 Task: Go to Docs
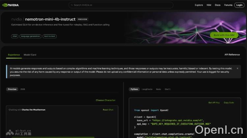pyautogui.click(x=217, y=5)
